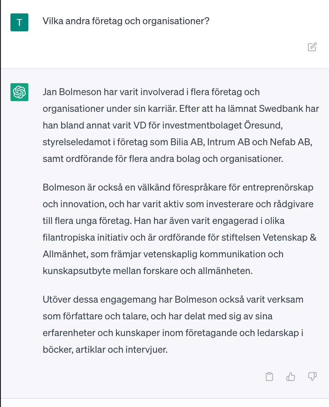Viewport: 329px width, 407px height.
Task: Copy the response with the clipboard icon
Action: coord(269,377)
